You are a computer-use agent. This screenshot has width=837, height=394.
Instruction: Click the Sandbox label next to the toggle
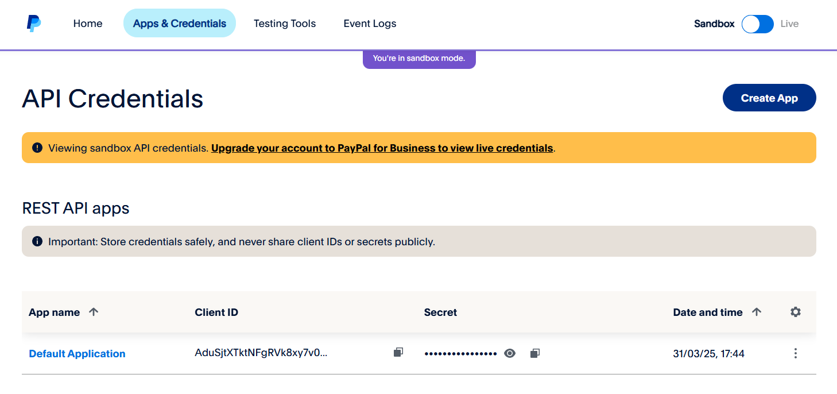pyautogui.click(x=714, y=24)
